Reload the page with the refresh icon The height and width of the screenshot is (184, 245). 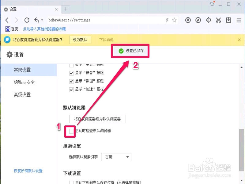27,20
